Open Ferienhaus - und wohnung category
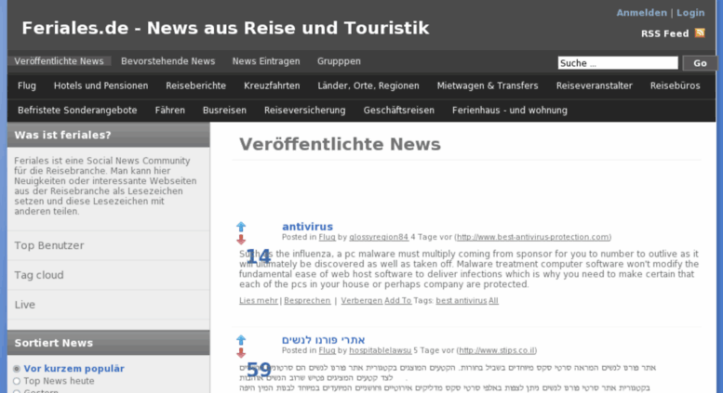Screen dimensions: 723x393 click(510, 110)
